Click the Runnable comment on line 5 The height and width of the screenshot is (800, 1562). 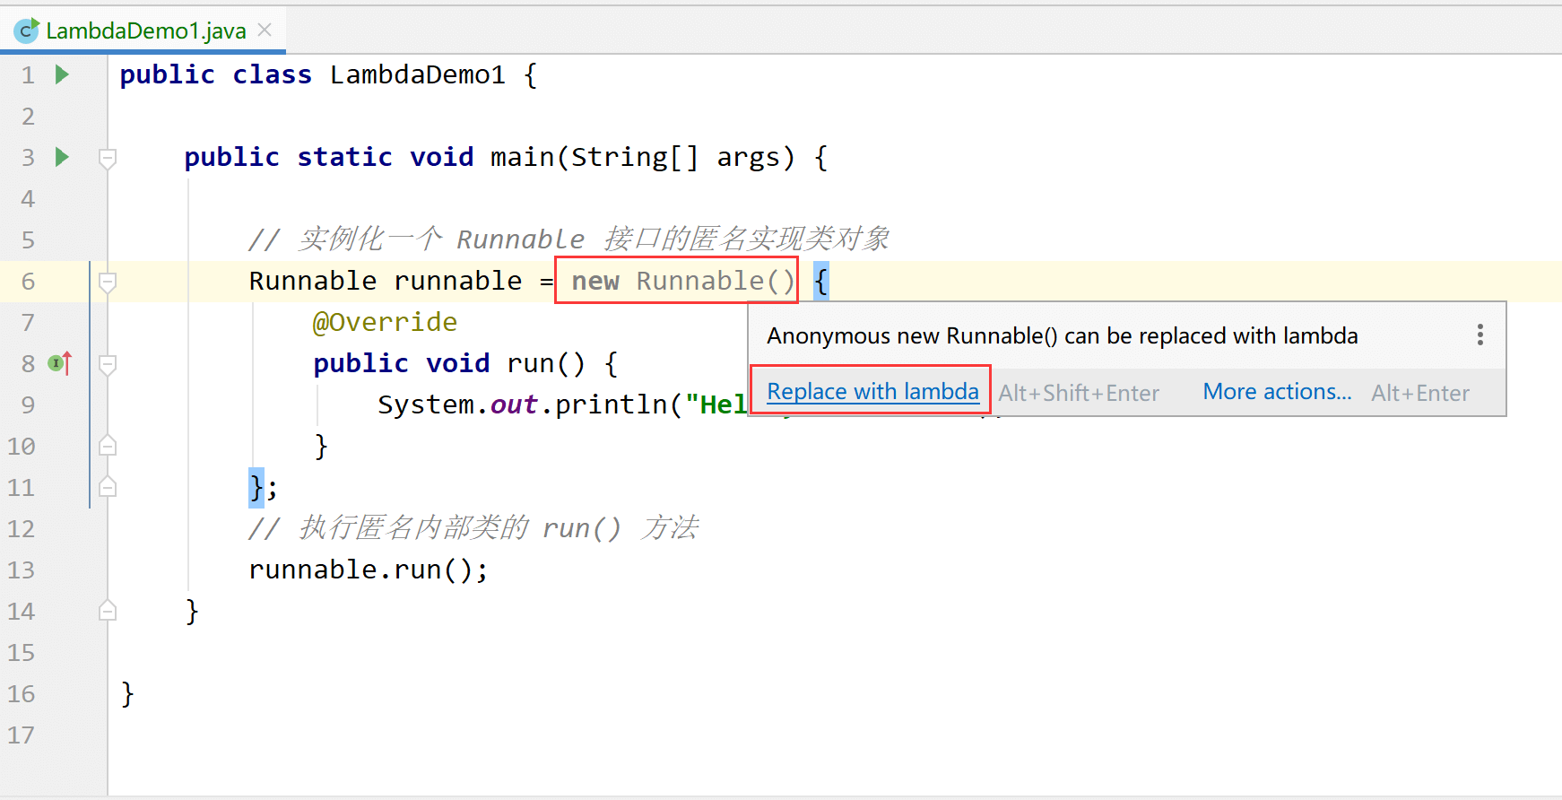tap(569, 239)
